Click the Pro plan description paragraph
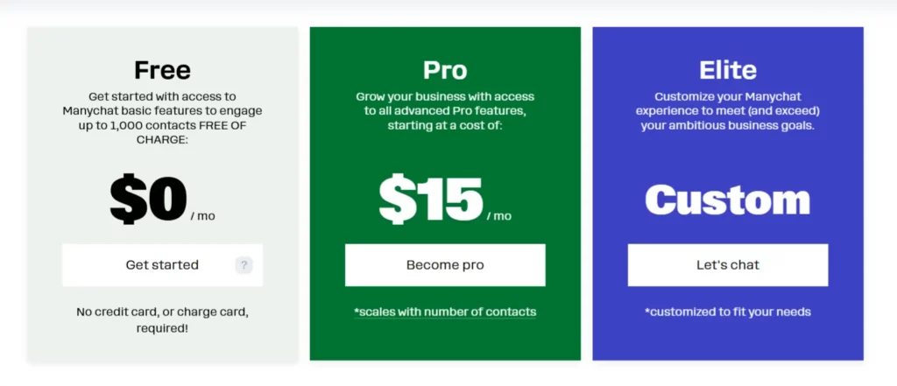The width and height of the screenshot is (897, 386). (445, 111)
